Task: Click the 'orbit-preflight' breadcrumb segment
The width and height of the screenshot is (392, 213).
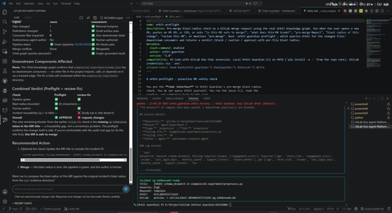Action: (153, 17)
